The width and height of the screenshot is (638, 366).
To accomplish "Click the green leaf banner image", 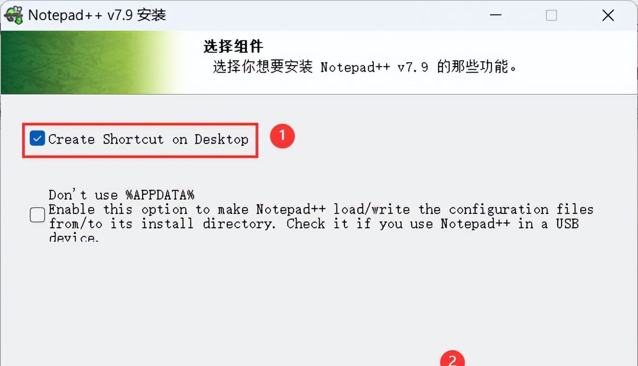I will (x=92, y=62).
